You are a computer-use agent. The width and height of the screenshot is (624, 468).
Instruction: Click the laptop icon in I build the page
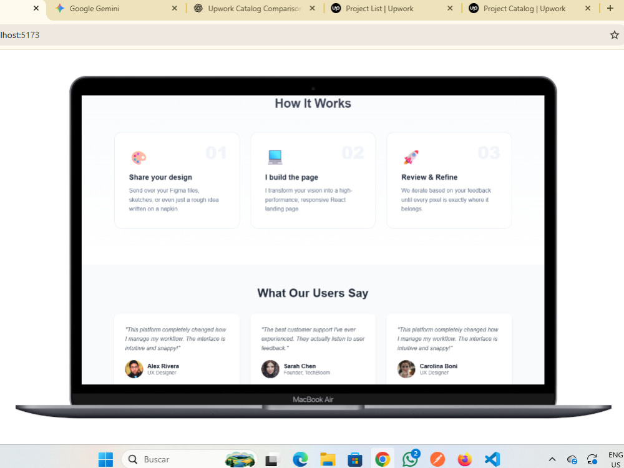click(x=275, y=157)
